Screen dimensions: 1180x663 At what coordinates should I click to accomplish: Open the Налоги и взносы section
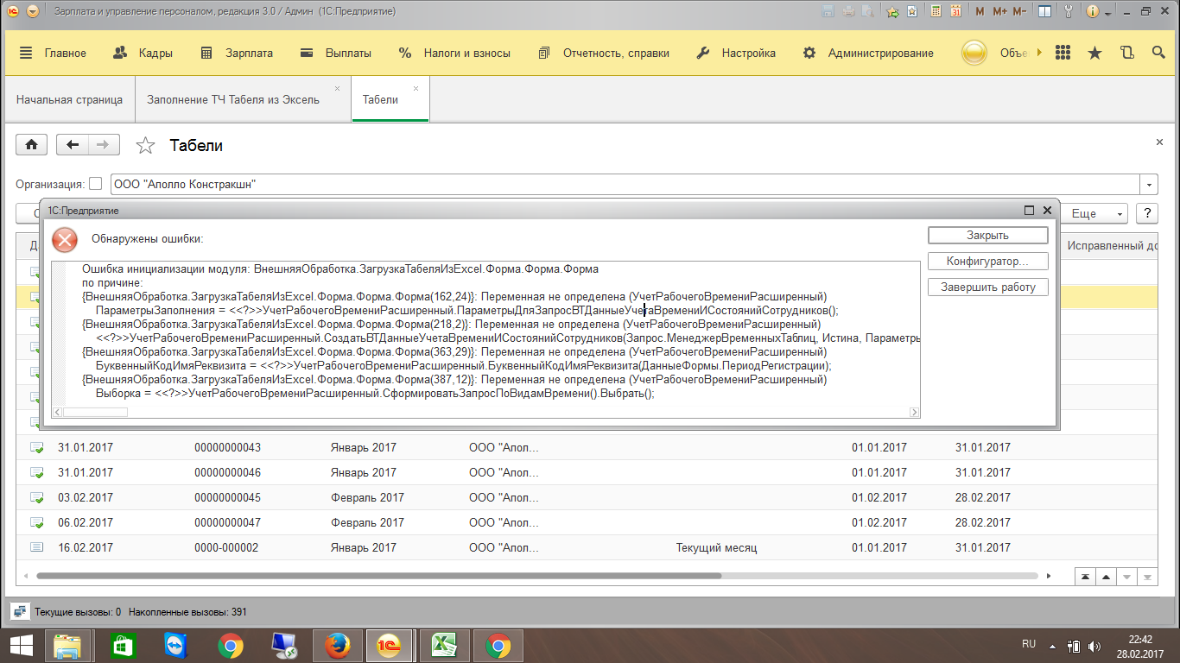tap(454, 53)
